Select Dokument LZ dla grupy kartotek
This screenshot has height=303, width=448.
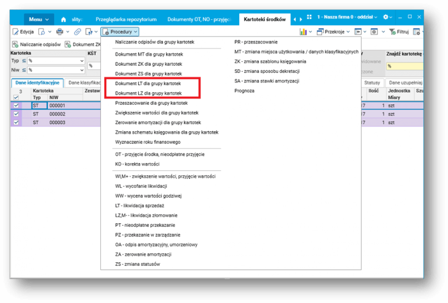[x=148, y=93]
